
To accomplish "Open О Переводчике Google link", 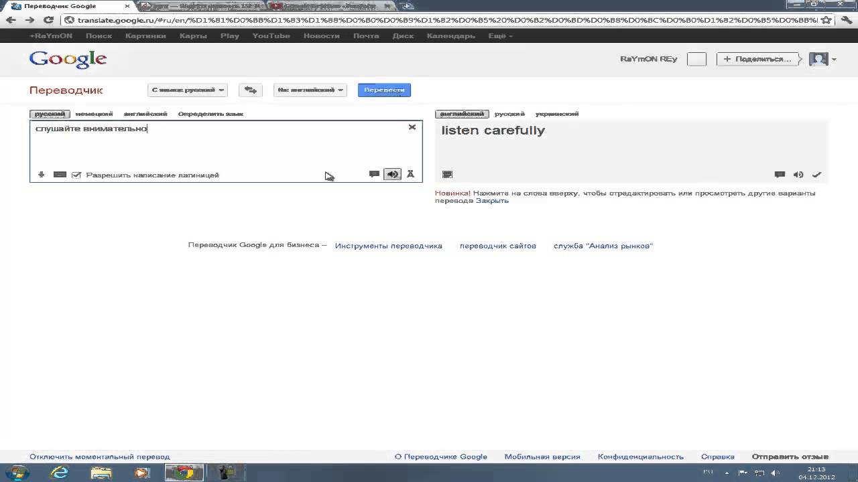I will (441, 457).
